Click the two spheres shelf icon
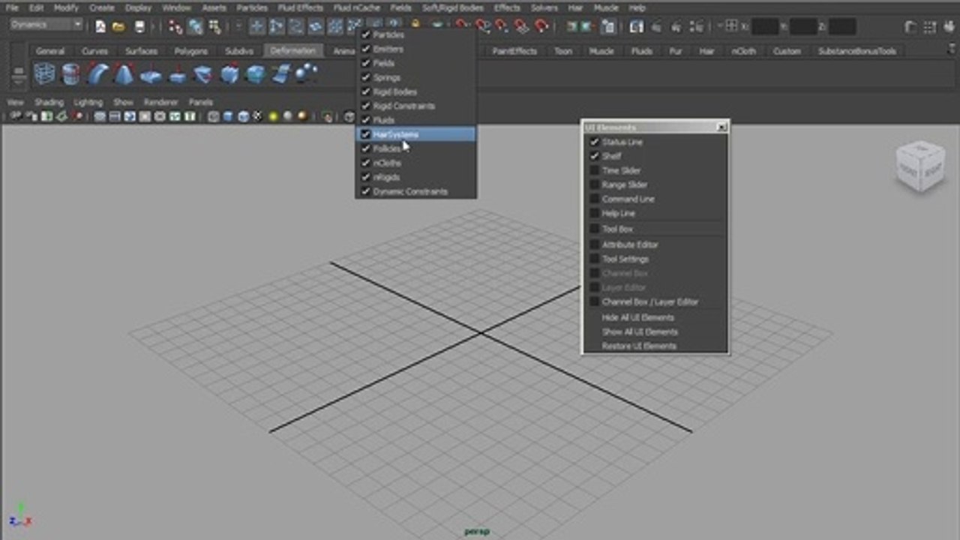This screenshot has height=540, width=960. point(305,73)
